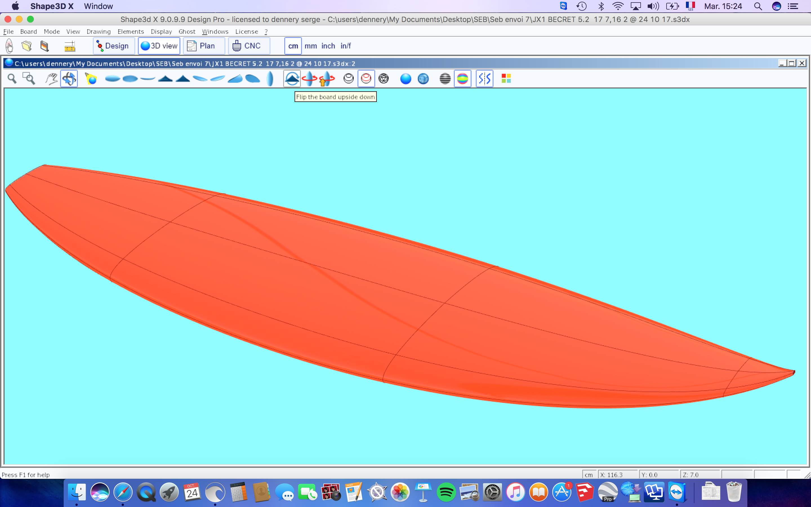The width and height of the screenshot is (811, 507).
Task: Click the vertical board front view icon
Action: pyautogui.click(x=270, y=79)
